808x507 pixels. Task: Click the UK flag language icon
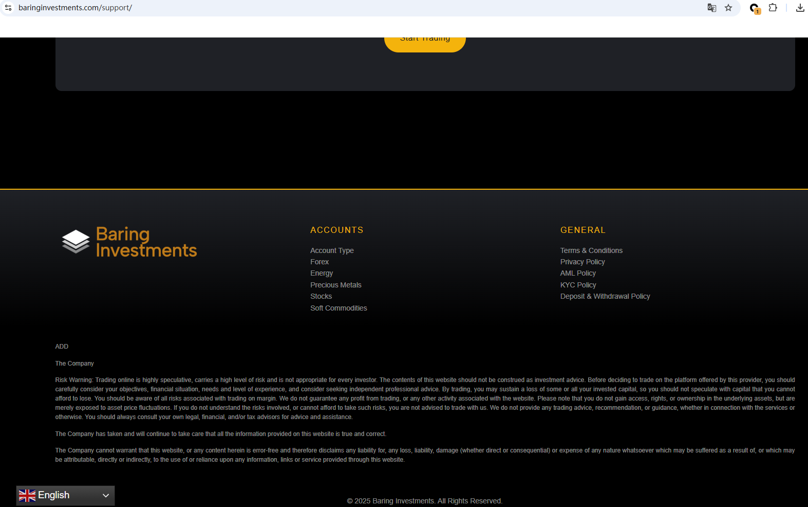pyautogui.click(x=27, y=495)
